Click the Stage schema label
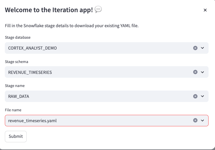The height and width of the screenshot is (150, 215). (x=16, y=62)
